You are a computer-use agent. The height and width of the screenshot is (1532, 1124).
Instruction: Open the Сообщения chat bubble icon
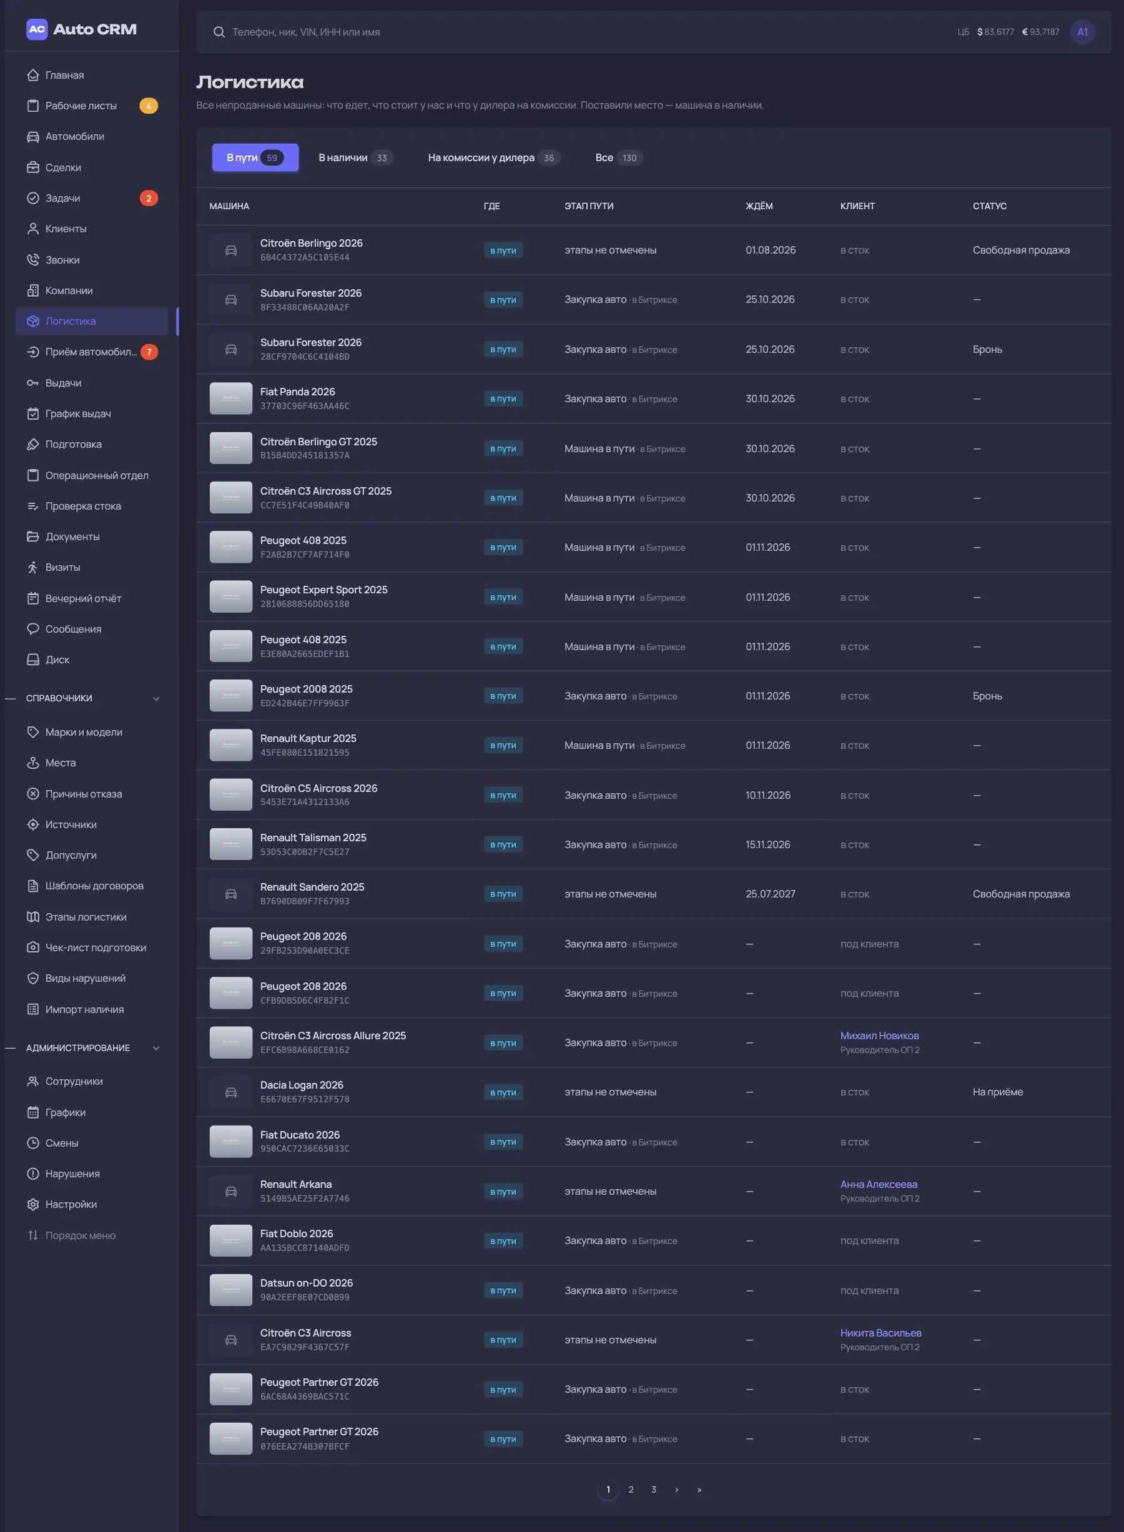32,629
